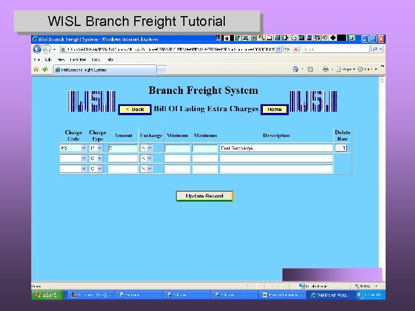
Task: Click the search magnifier icon
Action: coord(375,49)
